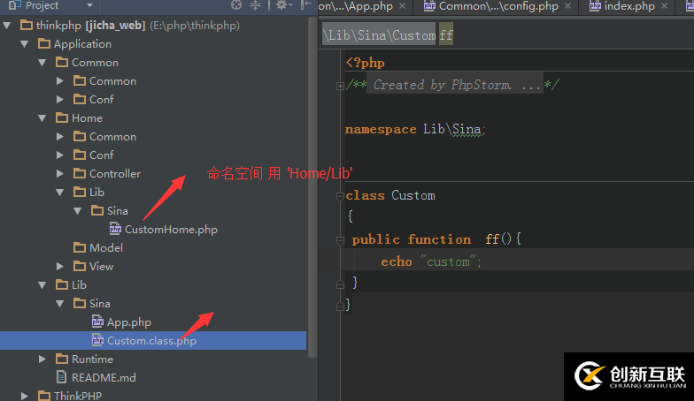Click the View folder icon
Image resolution: width=694 pixels, height=401 pixels.
(80, 267)
